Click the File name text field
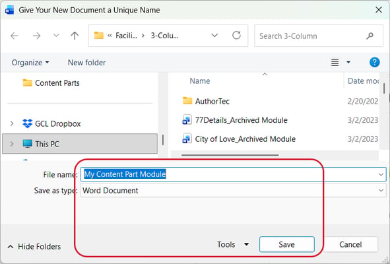The image size is (390, 264). (x=234, y=174)
